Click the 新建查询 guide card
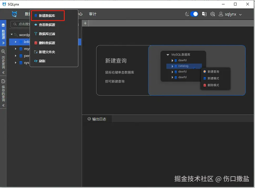Screen dimensions: 255x188 (171, 70)
